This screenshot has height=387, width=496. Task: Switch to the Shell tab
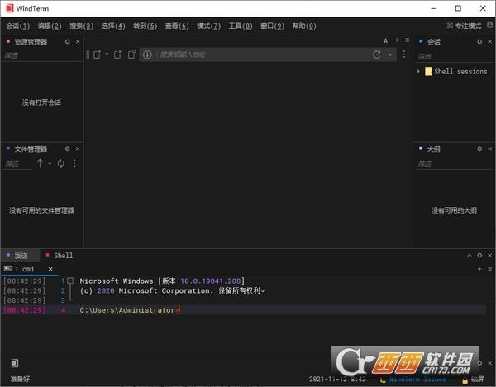(x=60, y=256)
